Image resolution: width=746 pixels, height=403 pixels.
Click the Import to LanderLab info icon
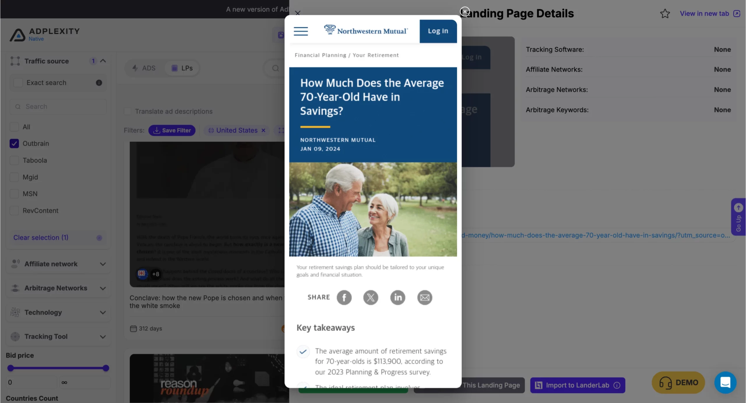[x=617, y=385]
